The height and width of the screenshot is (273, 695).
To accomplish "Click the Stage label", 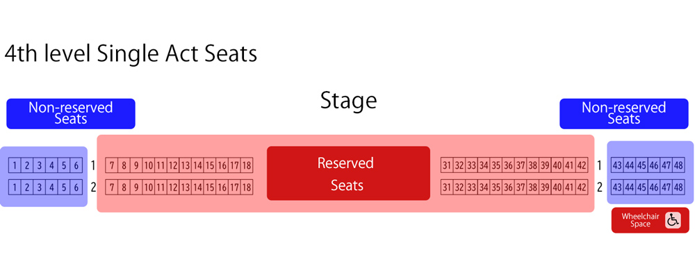I will click(x=348, y=101).
